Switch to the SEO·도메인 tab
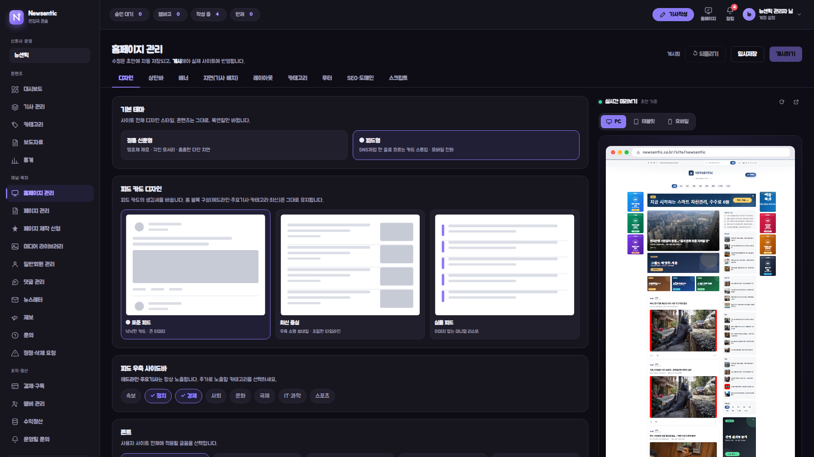This screenshot has width=814, height=457. point(360,78)
